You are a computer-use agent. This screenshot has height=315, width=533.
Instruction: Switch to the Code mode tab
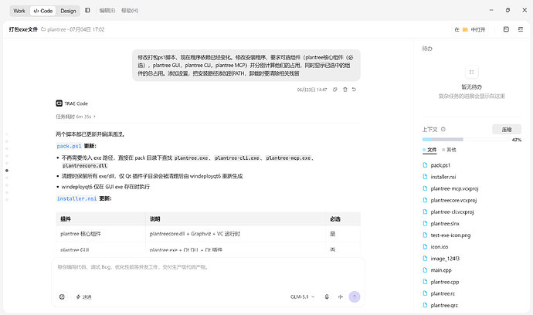click(x=42, y=11)
